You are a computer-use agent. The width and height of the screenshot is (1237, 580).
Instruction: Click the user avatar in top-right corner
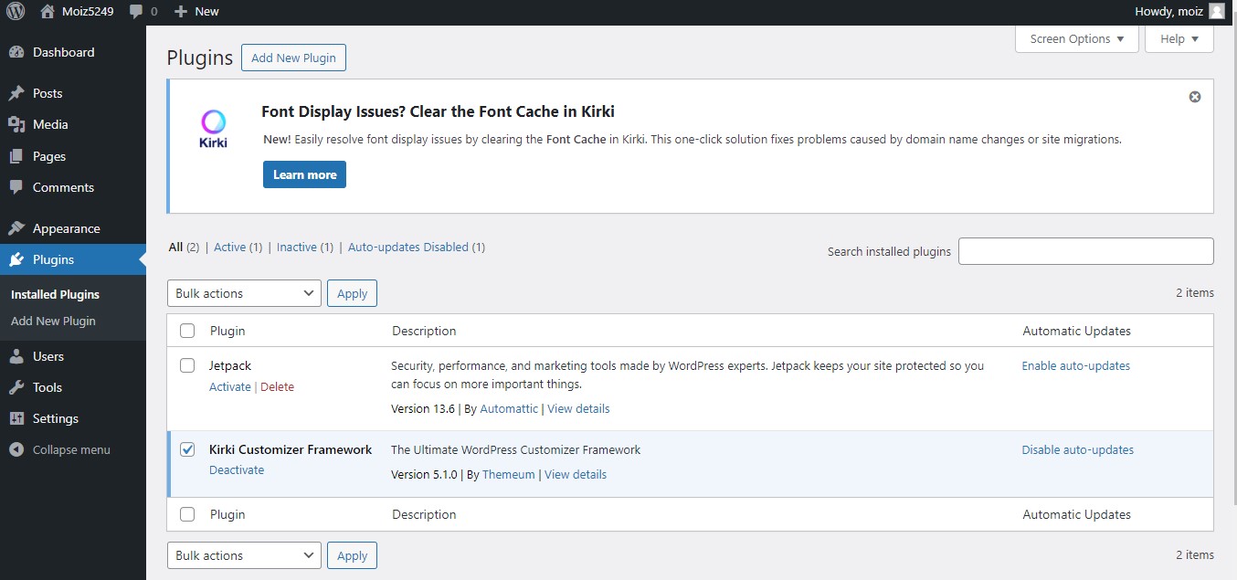pyautogui.click(x=1216, y=11)
